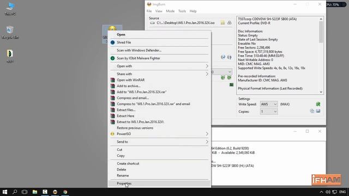Click the ENG language indicator
The height and width of the screenshot is (196, 349).
[342, 192]
